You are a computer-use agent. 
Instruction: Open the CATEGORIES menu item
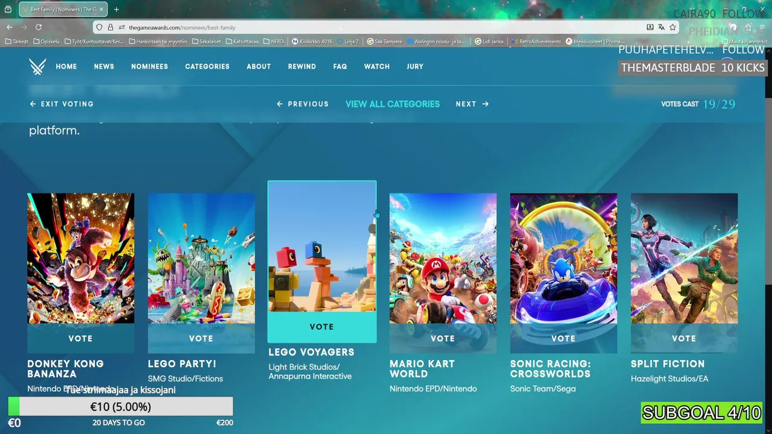point(207,66)
